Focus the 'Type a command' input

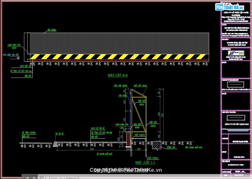point(64,178)
